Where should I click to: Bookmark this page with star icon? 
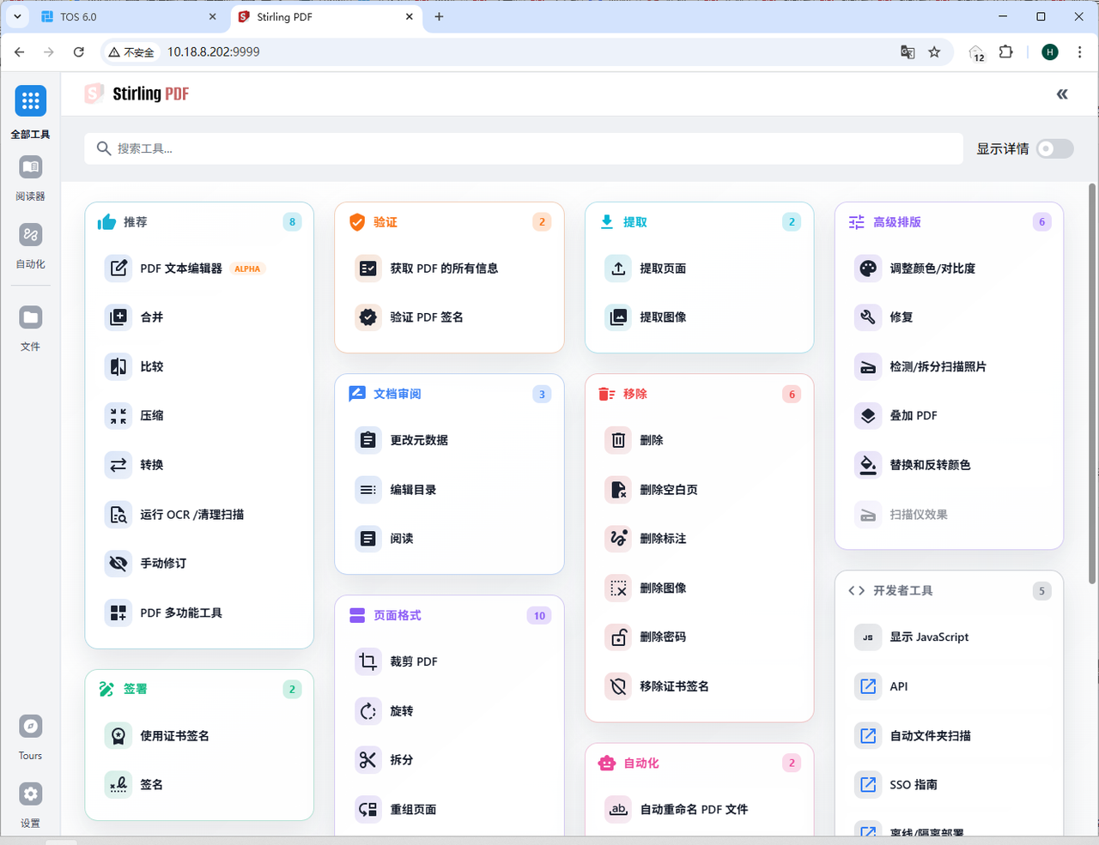(934, 52)
